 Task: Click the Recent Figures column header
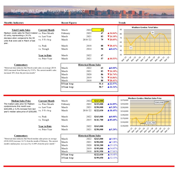69,23
